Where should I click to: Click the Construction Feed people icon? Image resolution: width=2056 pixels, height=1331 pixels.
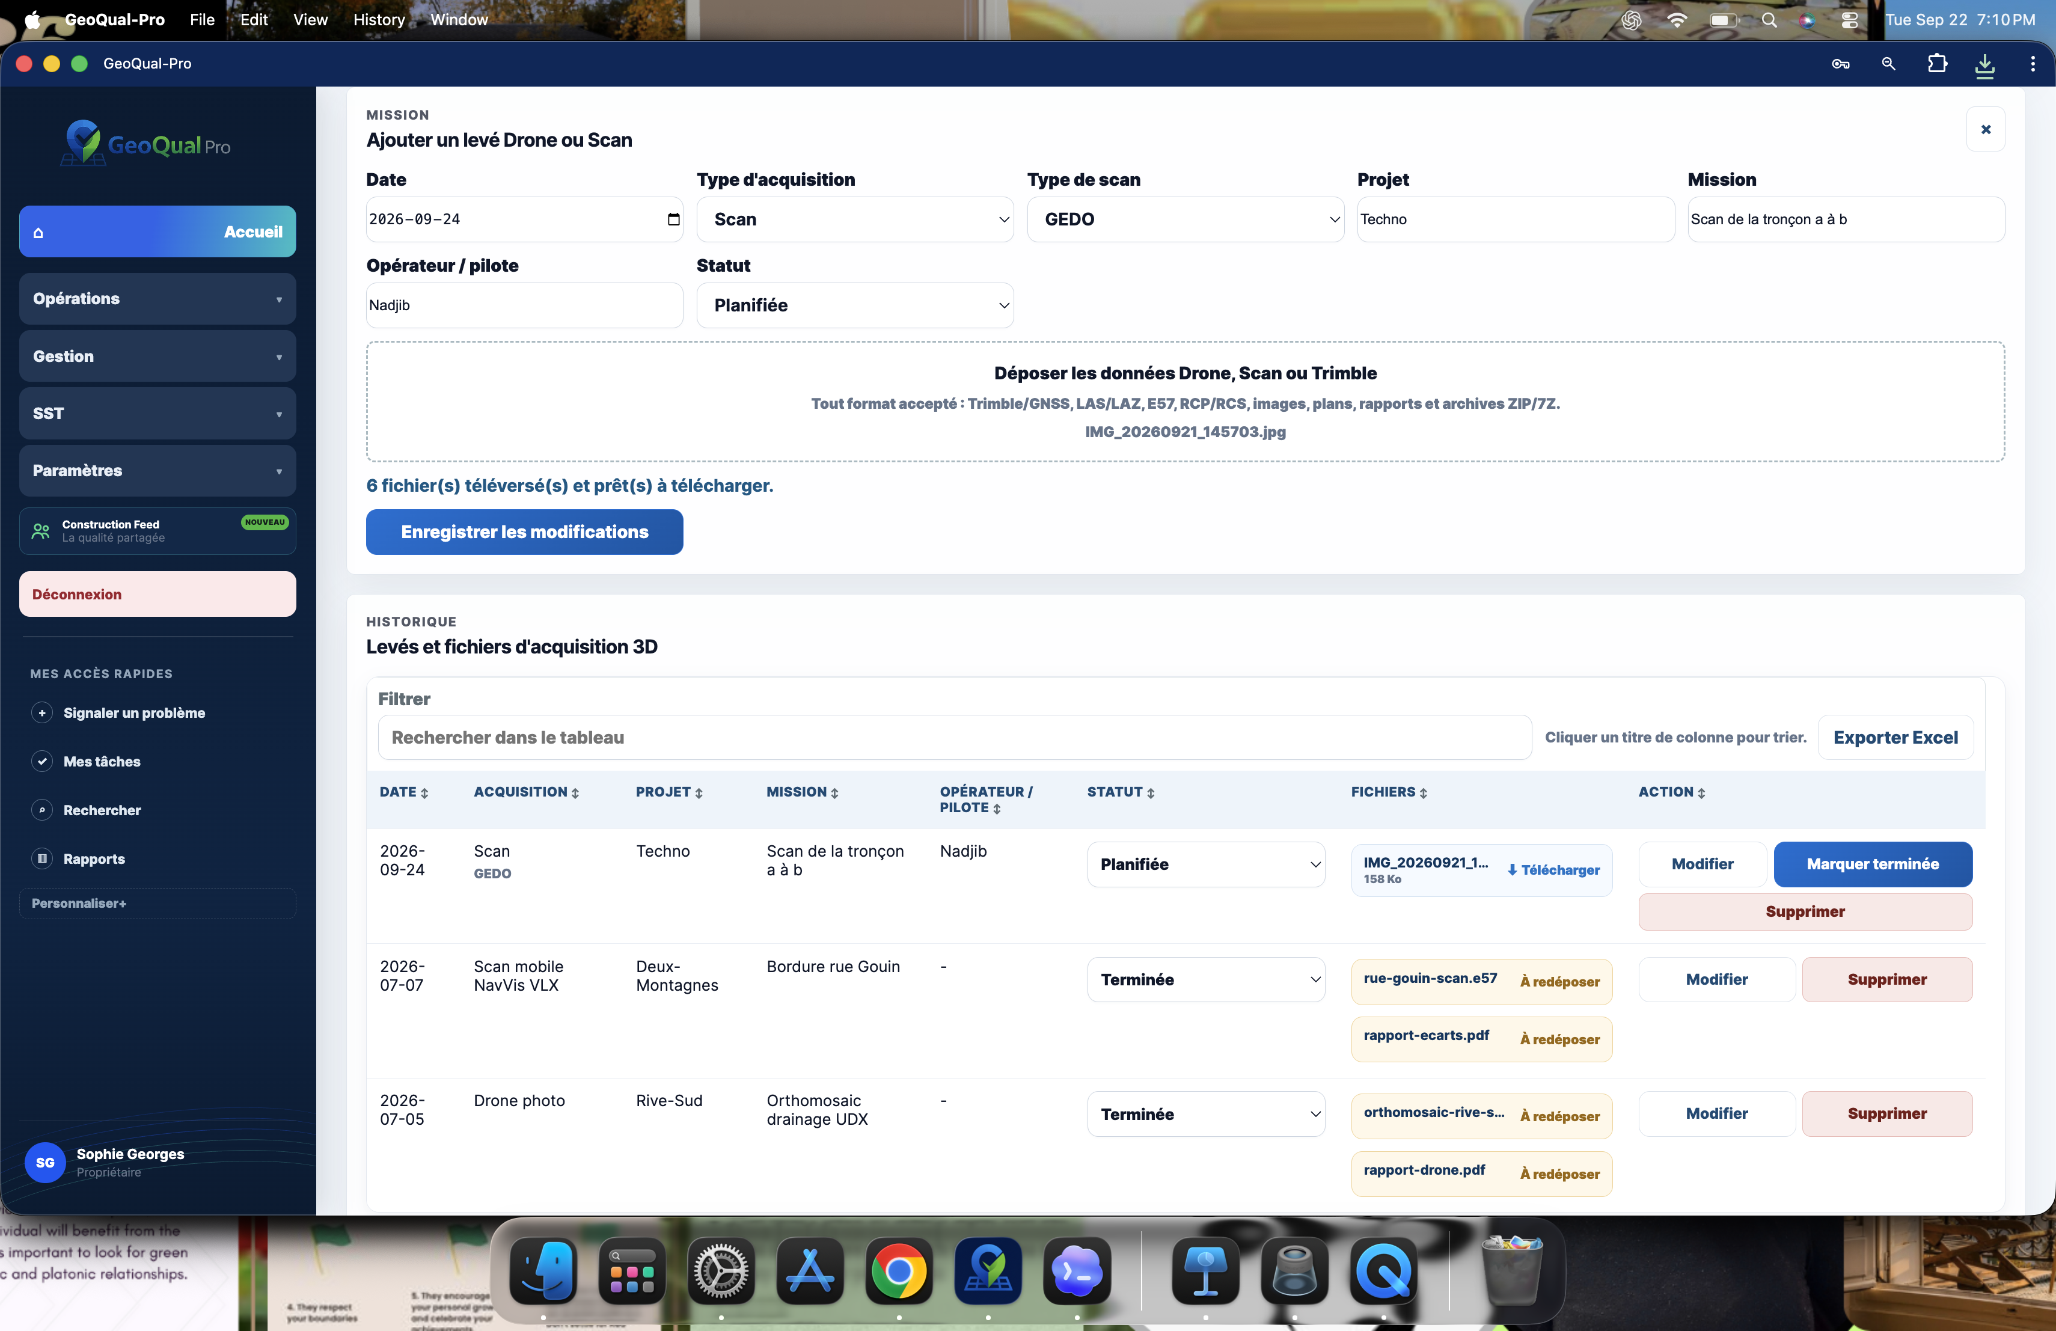pos(41,530)
